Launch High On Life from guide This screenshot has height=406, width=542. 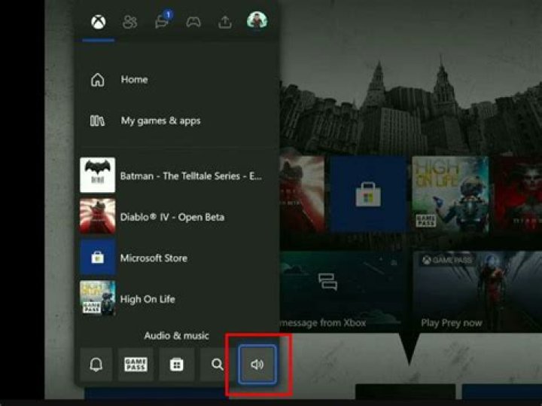[176, 299]
